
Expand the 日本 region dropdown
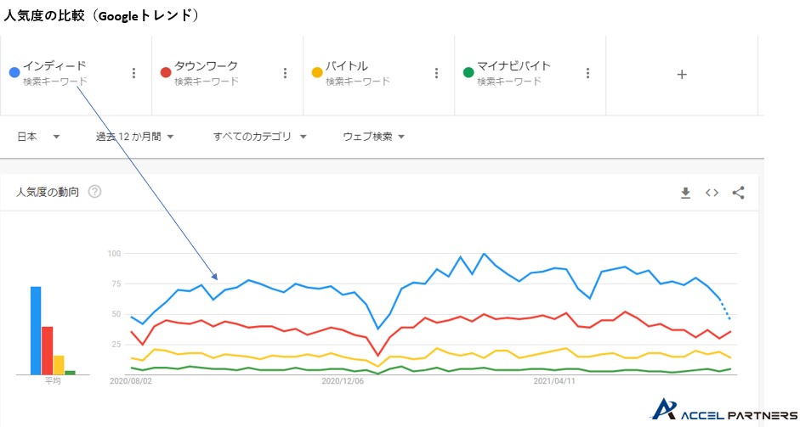[x=39, y=136]
